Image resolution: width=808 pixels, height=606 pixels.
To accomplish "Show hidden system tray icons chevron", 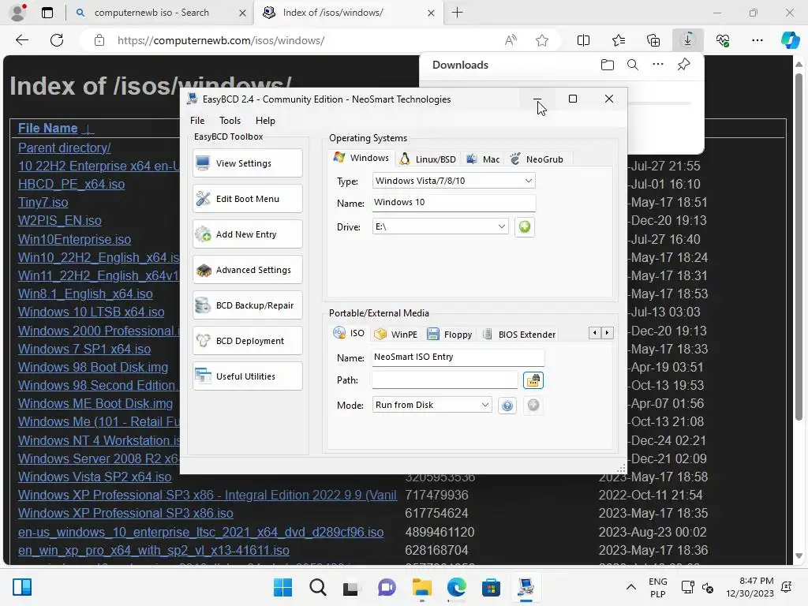I will point(630,587).
